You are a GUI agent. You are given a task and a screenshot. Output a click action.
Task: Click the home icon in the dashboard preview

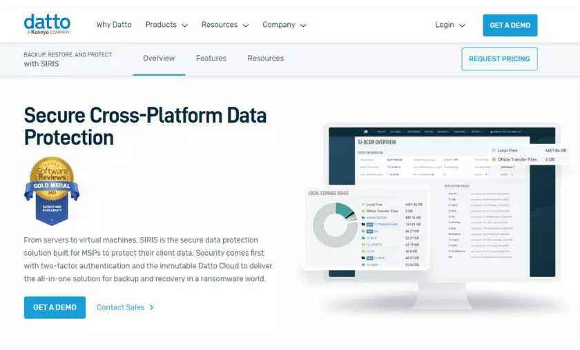pyautogui.click(x=365, y=131)
